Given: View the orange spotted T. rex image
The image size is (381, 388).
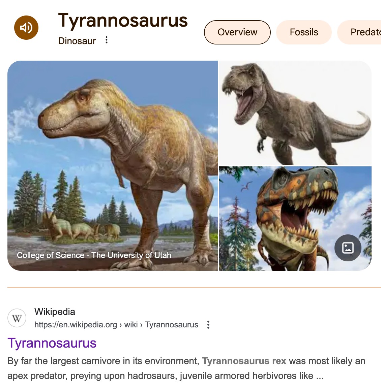Looking at the screenshot, I should click(295, 219).
